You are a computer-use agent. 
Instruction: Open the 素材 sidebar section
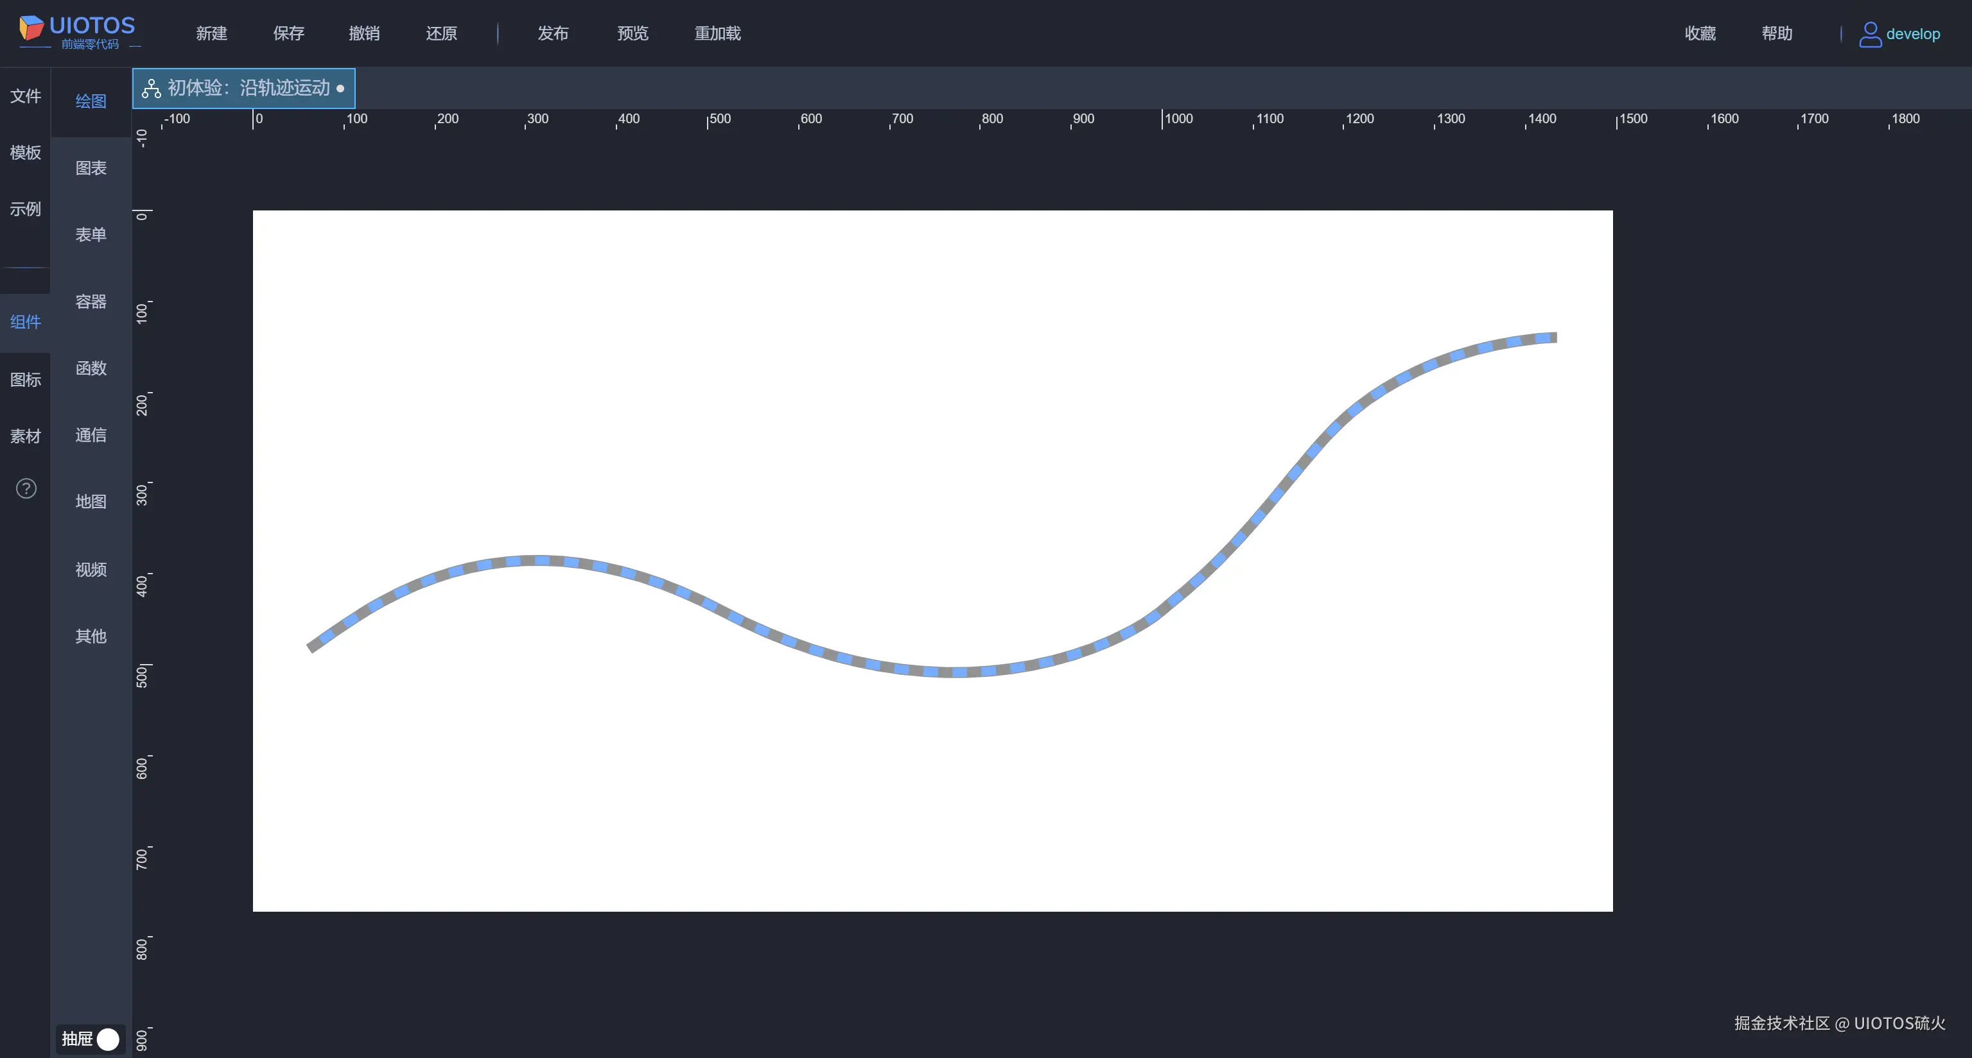pyautogui.click(x=25, y=436)
